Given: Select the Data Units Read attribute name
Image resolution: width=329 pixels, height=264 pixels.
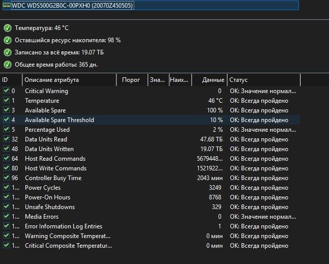Looking at the screenshot, I should point(46,139).
